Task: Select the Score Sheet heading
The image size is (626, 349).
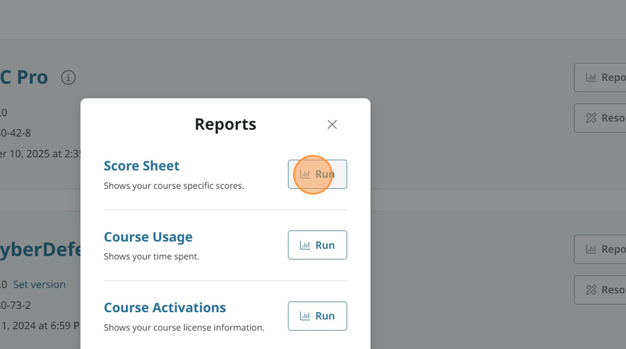Action: tap(141, 166)
